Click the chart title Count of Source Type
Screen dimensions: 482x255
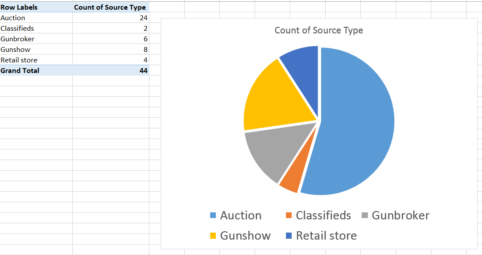[319, 30]
